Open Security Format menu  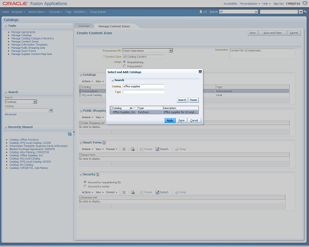pos(112,192)
